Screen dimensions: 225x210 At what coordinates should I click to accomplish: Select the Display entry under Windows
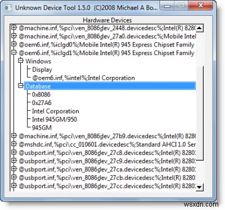tap(42, 70)
